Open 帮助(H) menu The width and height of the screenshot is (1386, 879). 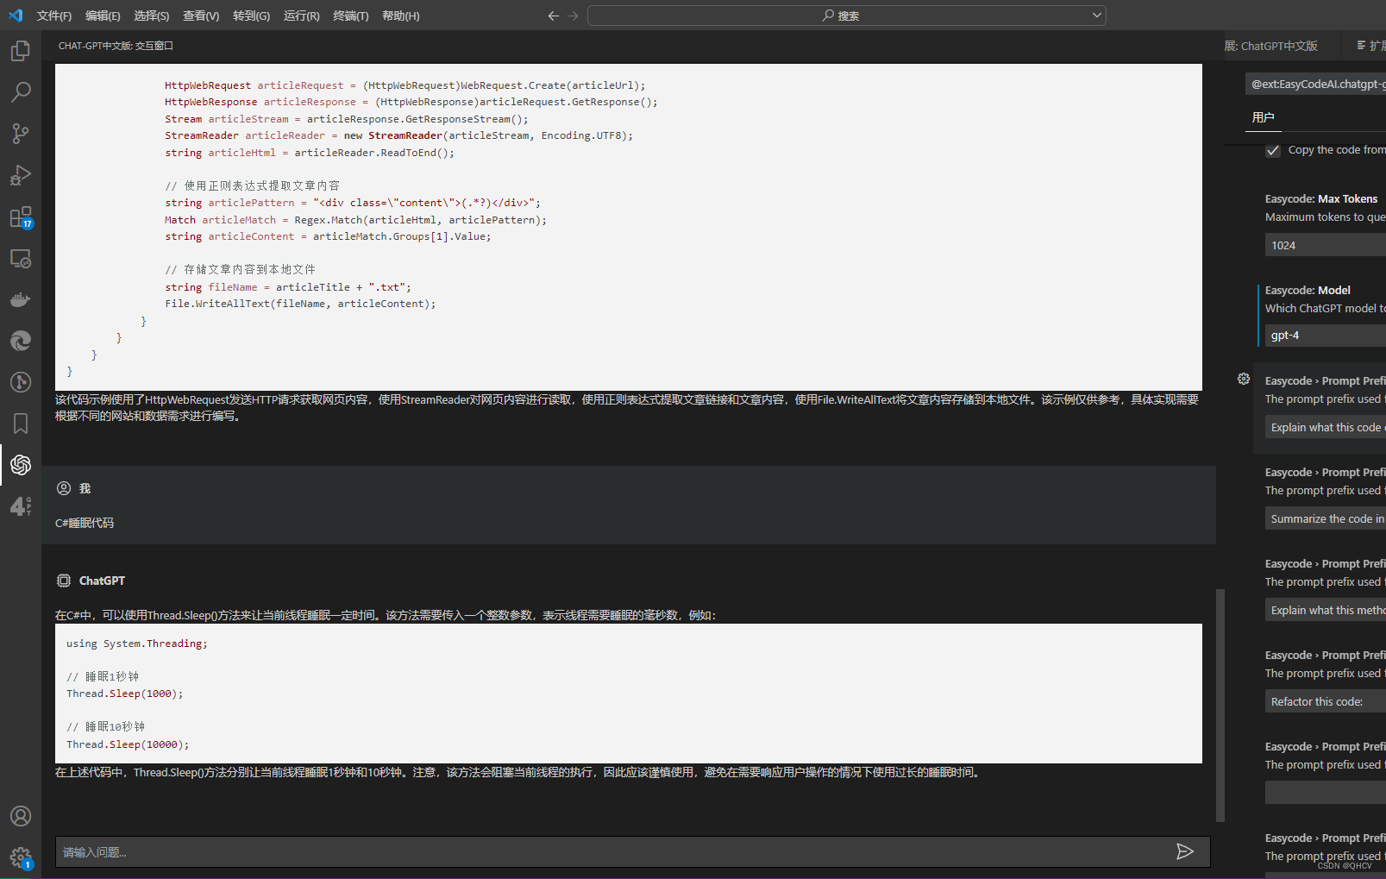401,16
